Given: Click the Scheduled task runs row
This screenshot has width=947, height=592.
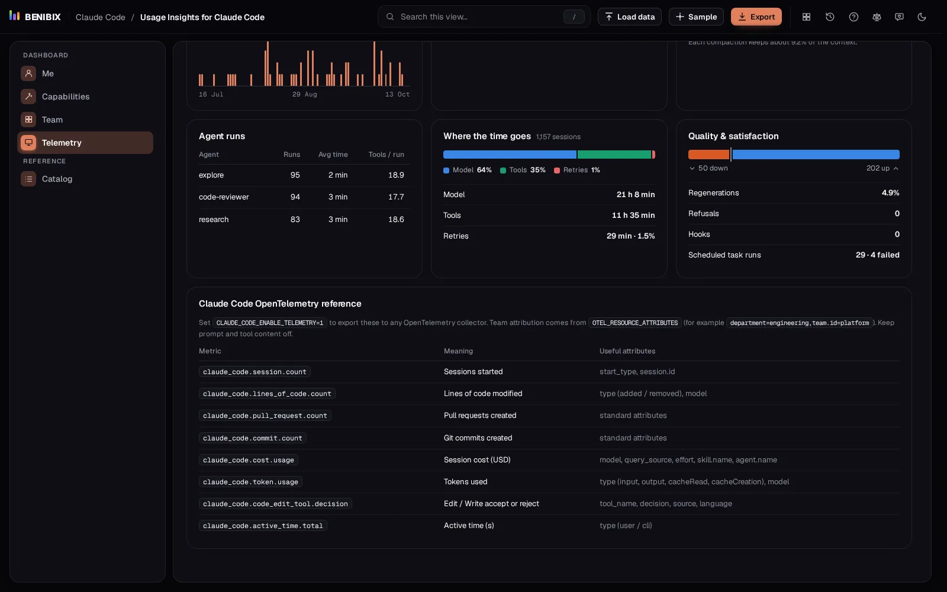Looking at the screenshot, I should 794,255.
